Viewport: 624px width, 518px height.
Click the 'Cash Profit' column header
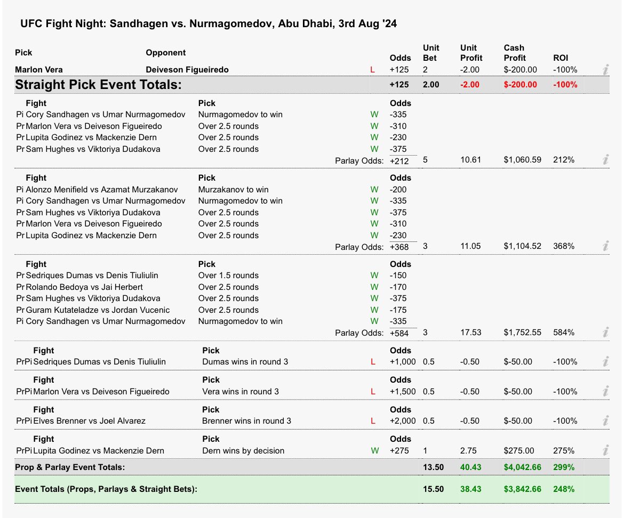[x=515, y=53]
